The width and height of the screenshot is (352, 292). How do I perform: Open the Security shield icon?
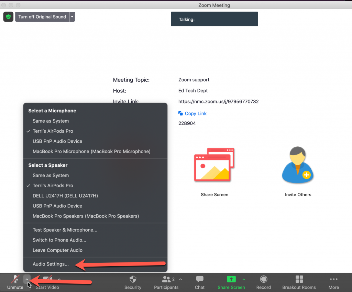point(133,279)
